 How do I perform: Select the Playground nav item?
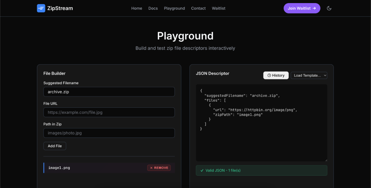[174, 8]
